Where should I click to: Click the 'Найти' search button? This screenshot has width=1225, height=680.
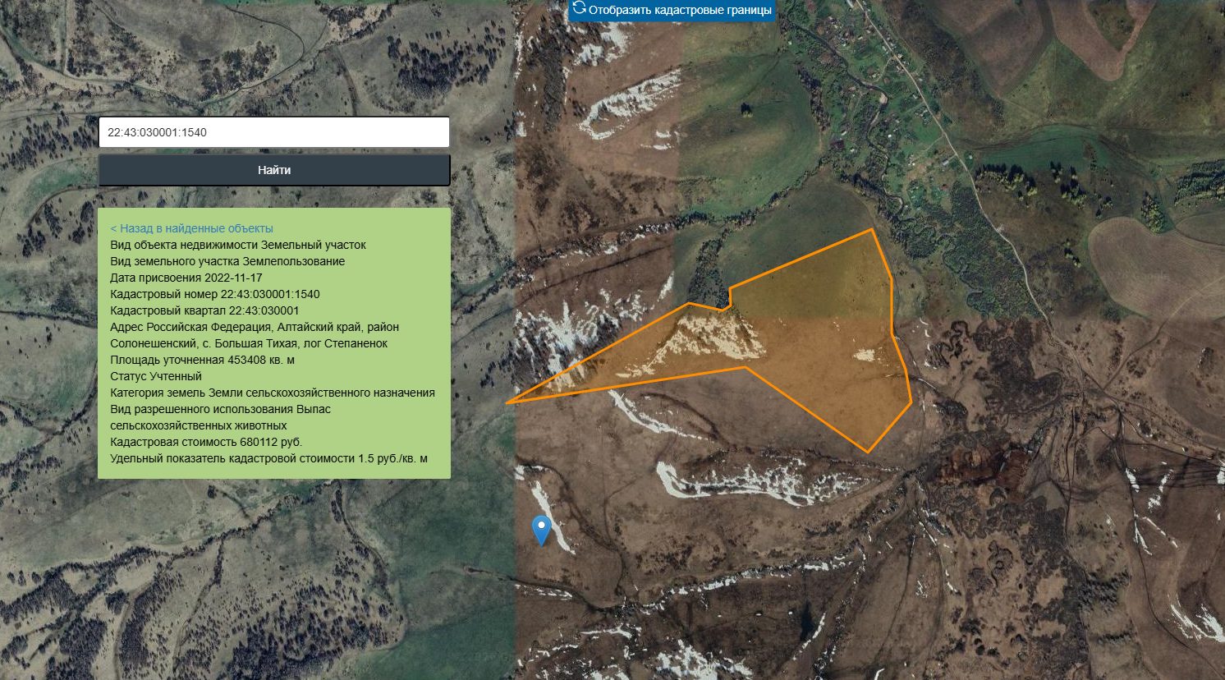point(274,170)
